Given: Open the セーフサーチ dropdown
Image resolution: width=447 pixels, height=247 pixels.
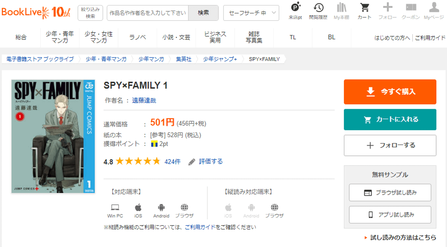Looking at the screenshot, I should point(251,13).
